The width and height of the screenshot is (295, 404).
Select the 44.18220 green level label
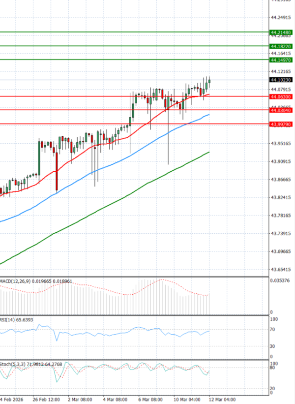(281, 46)
